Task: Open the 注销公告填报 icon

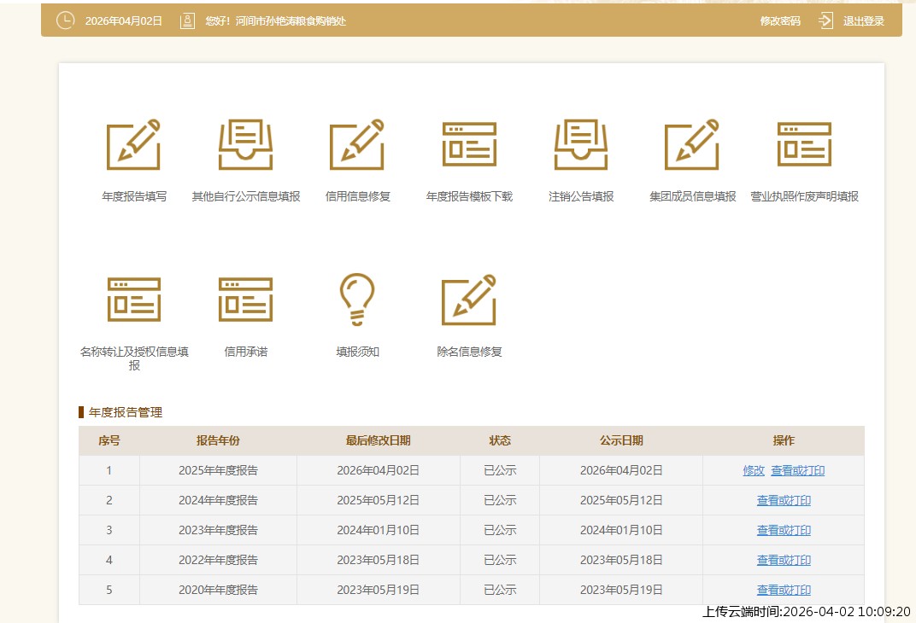Action: point(581,145)
